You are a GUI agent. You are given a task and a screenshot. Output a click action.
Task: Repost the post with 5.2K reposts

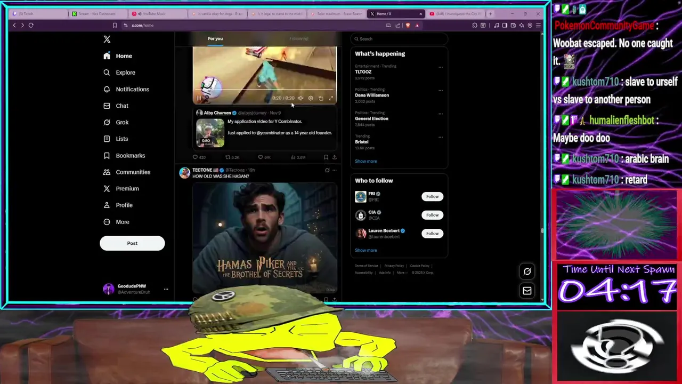coord(232,157)
